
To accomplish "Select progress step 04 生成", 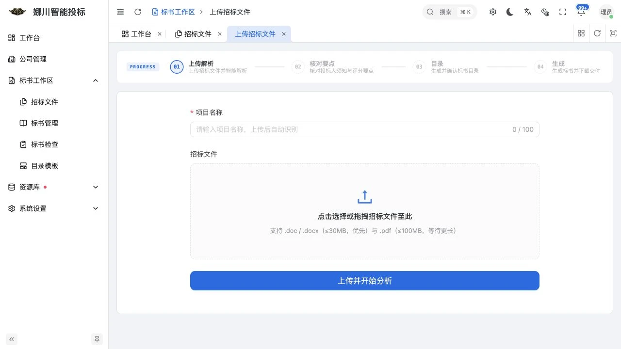I will coord(567,67).
